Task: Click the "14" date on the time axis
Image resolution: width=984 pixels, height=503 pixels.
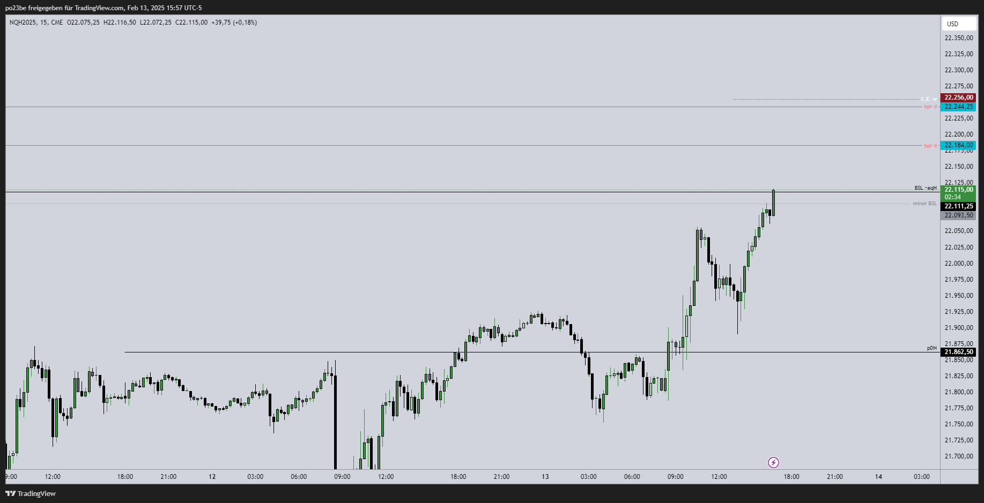Action: [x=878, y=477]
